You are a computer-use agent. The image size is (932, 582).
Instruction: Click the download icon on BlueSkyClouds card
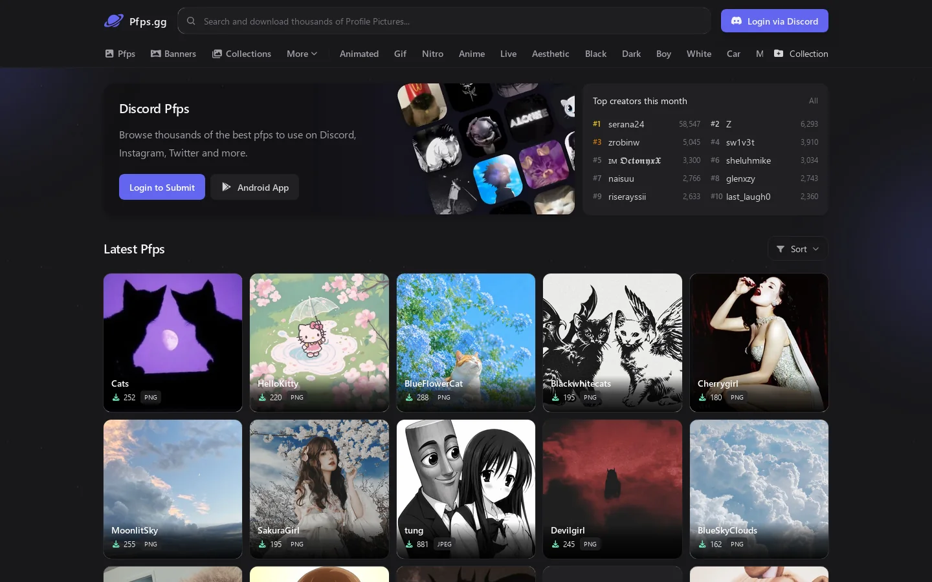point(702,544)
